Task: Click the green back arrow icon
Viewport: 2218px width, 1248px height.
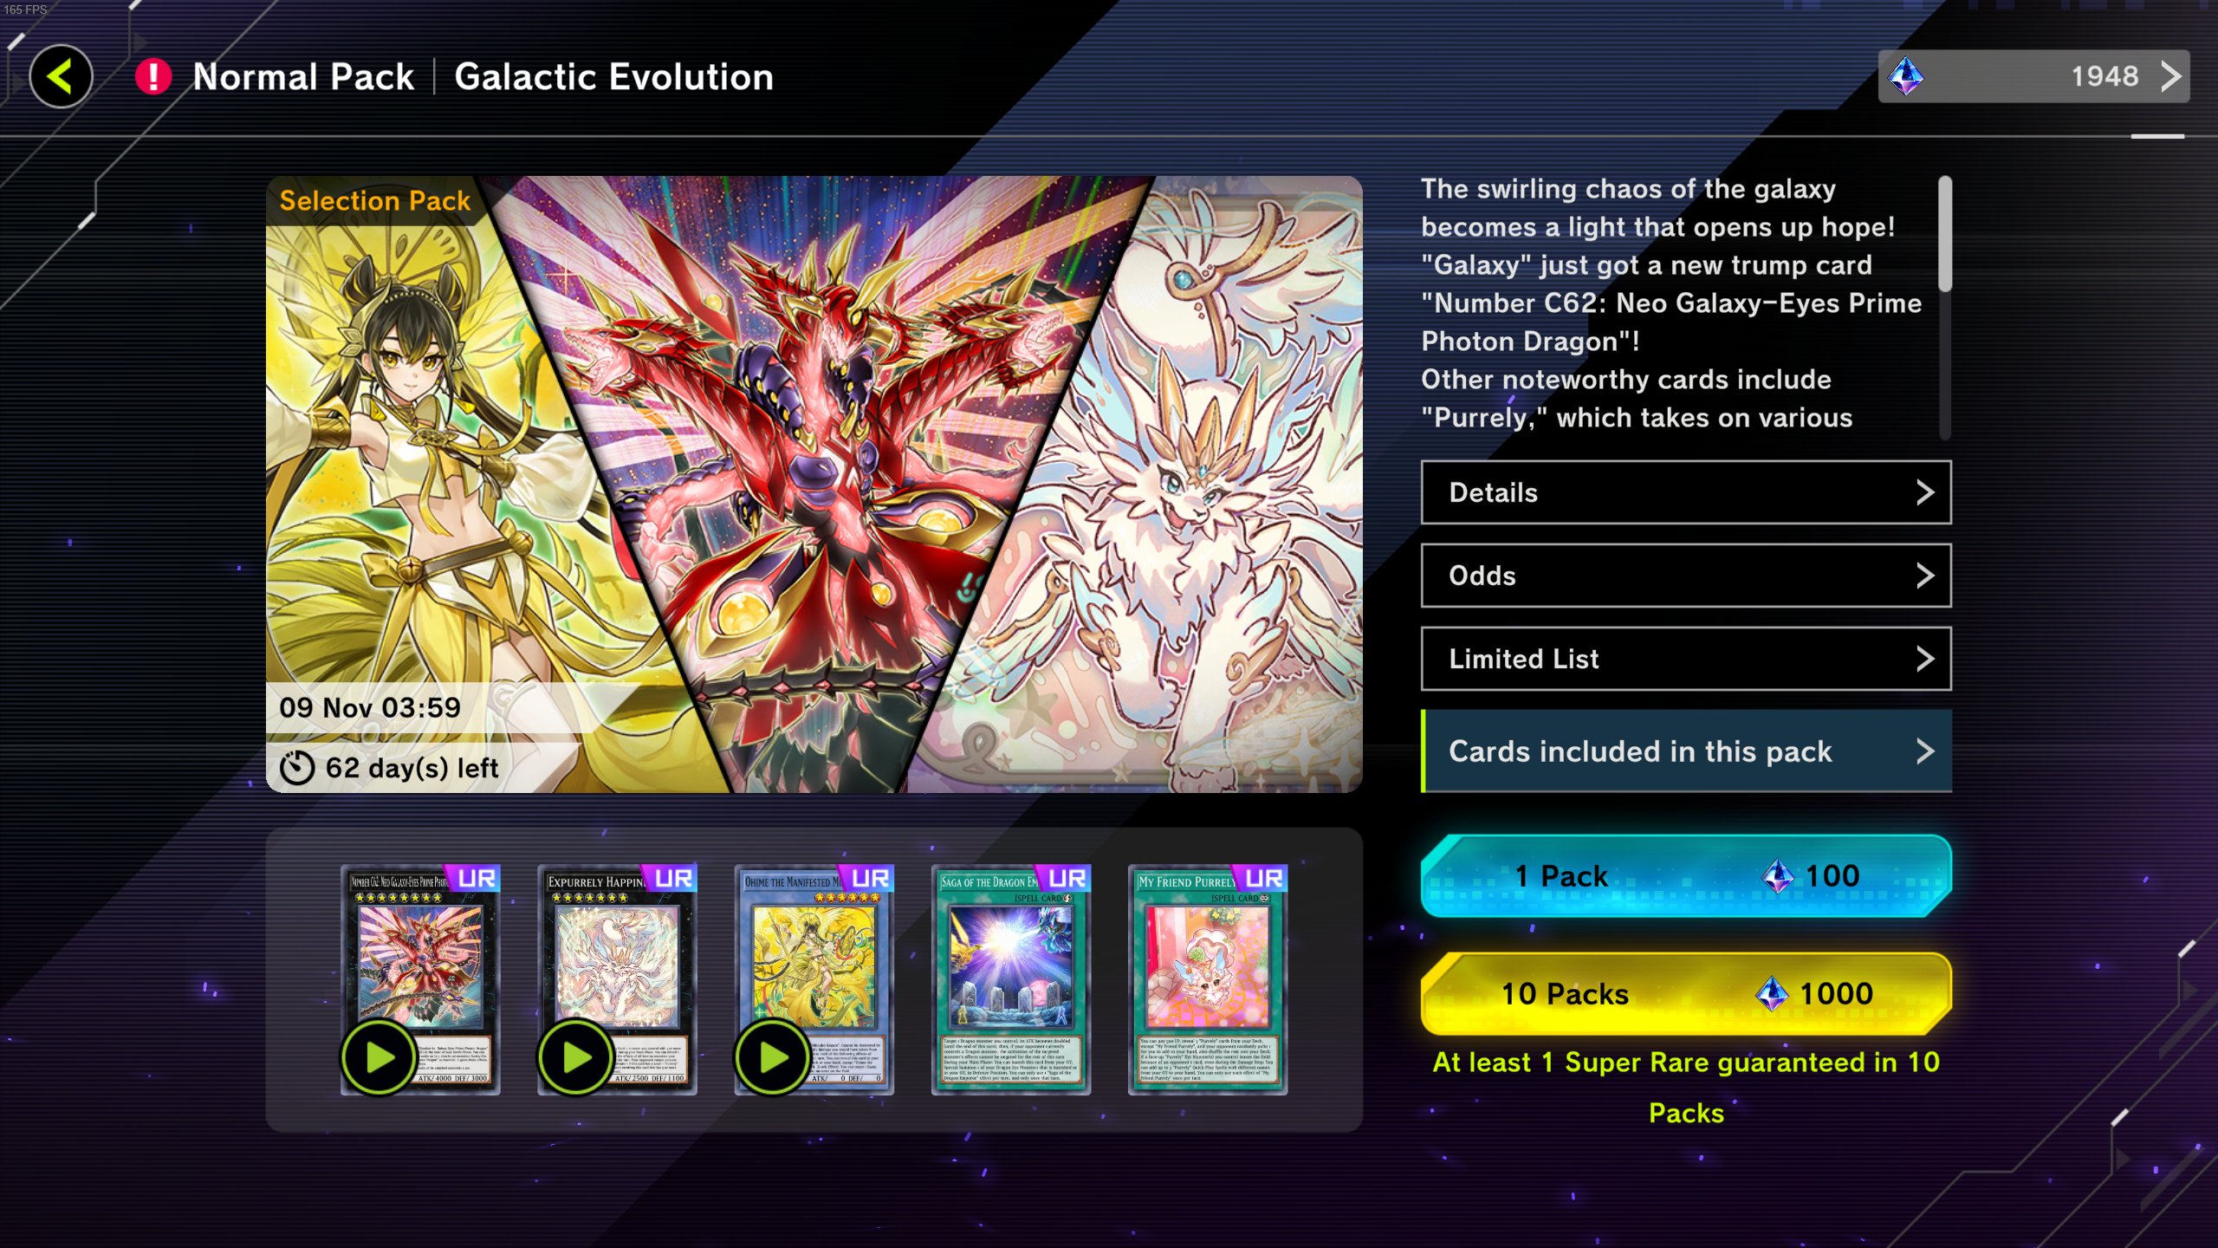Action: (61, 76)
